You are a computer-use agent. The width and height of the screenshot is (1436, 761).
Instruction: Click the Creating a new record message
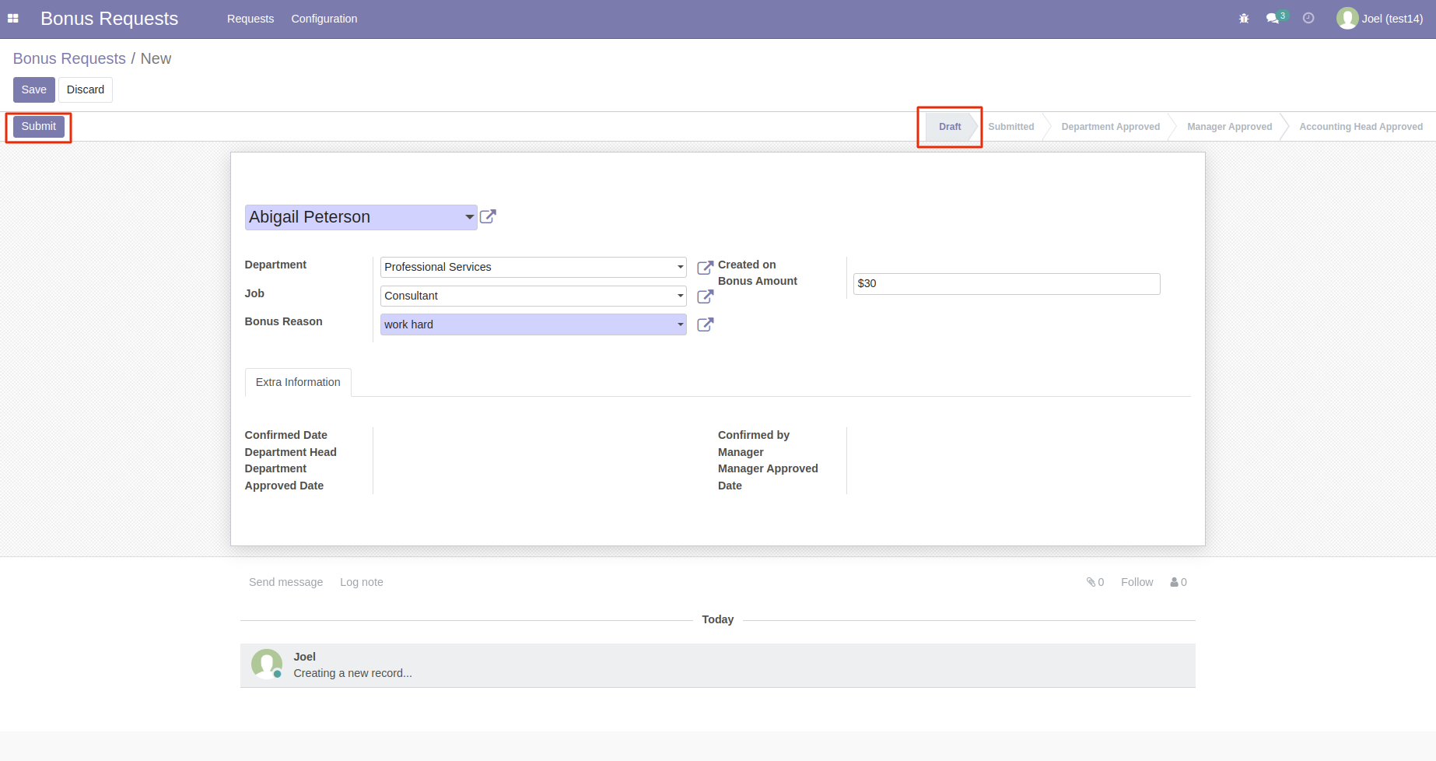pyautogui.click(x=352, y=673)
